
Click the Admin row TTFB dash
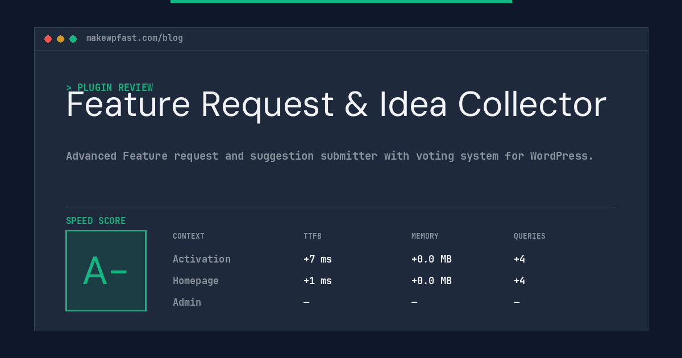[306, 302]
